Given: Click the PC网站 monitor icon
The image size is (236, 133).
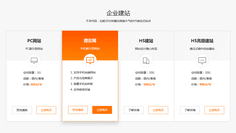Looking at the screenshot, I should 34,60.
